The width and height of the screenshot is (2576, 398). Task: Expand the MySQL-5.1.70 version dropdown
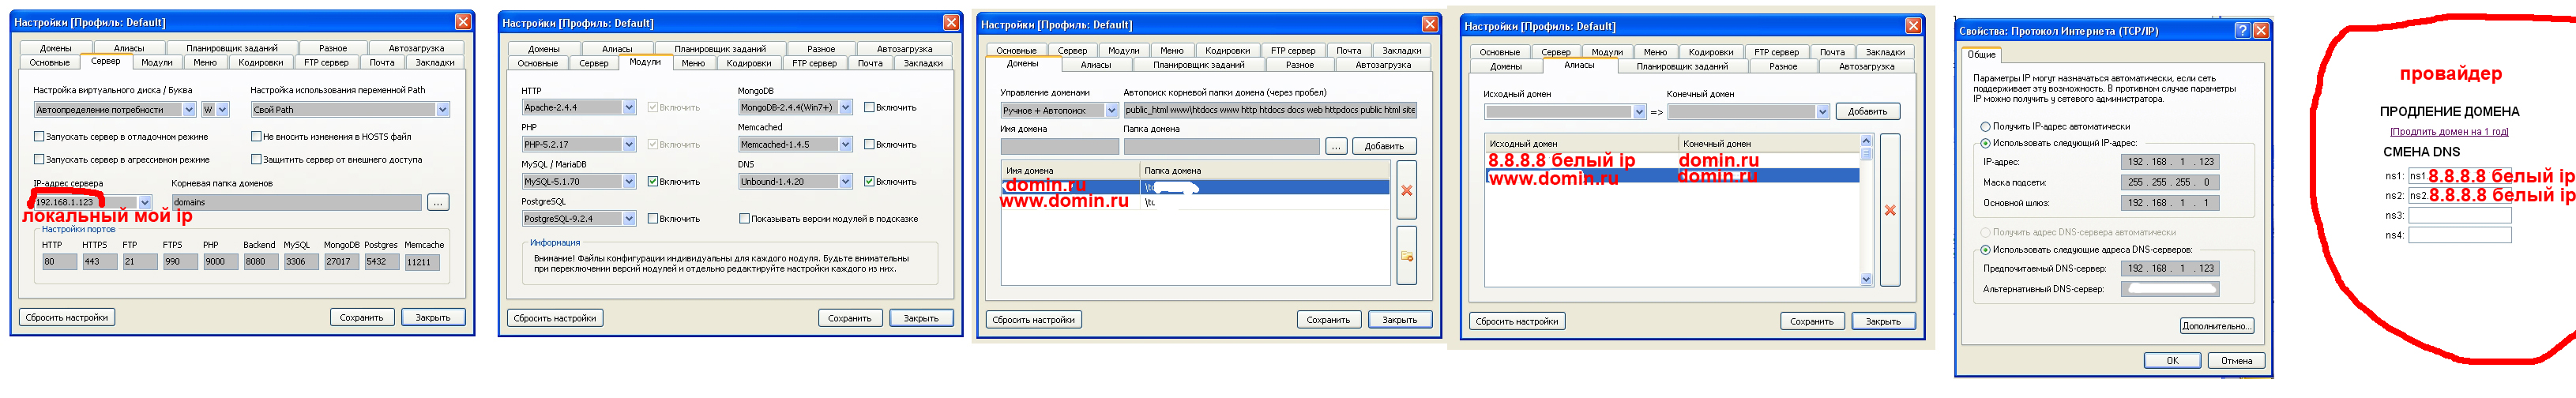click(x=629, y=182)
